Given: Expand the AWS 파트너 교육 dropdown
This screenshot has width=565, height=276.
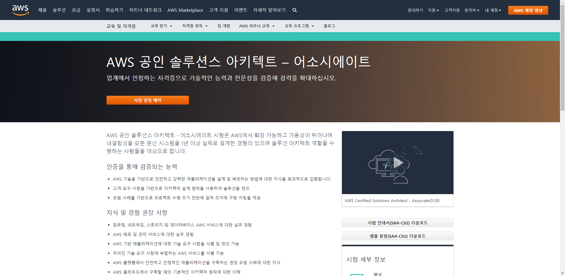Looking at the screenshot, I should point(257,26).
